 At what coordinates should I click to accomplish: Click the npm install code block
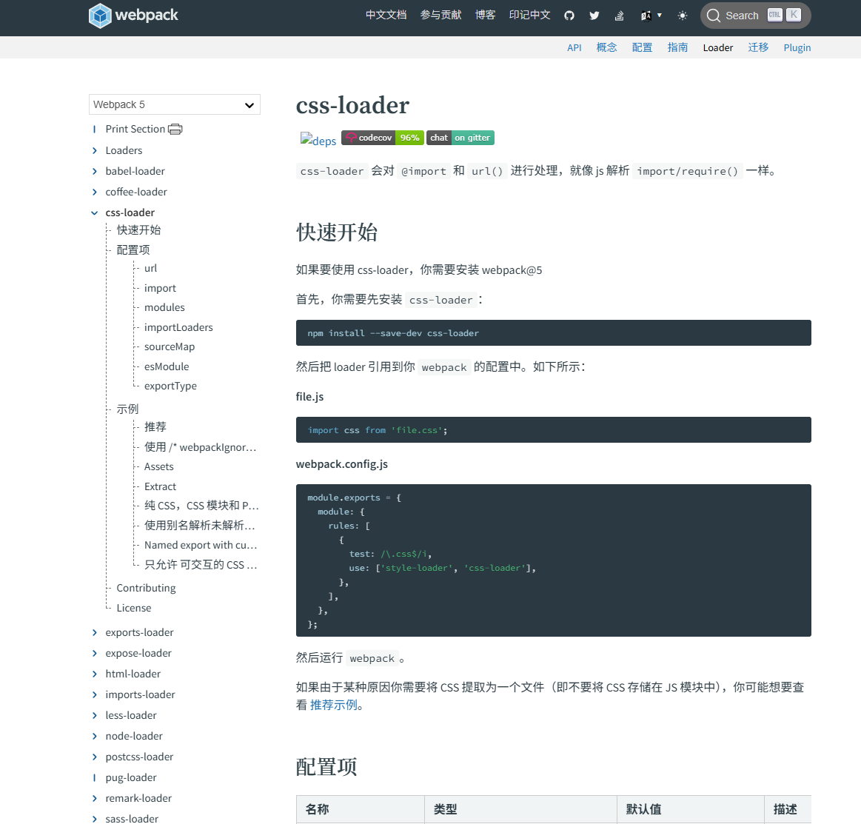coord(554,332)
